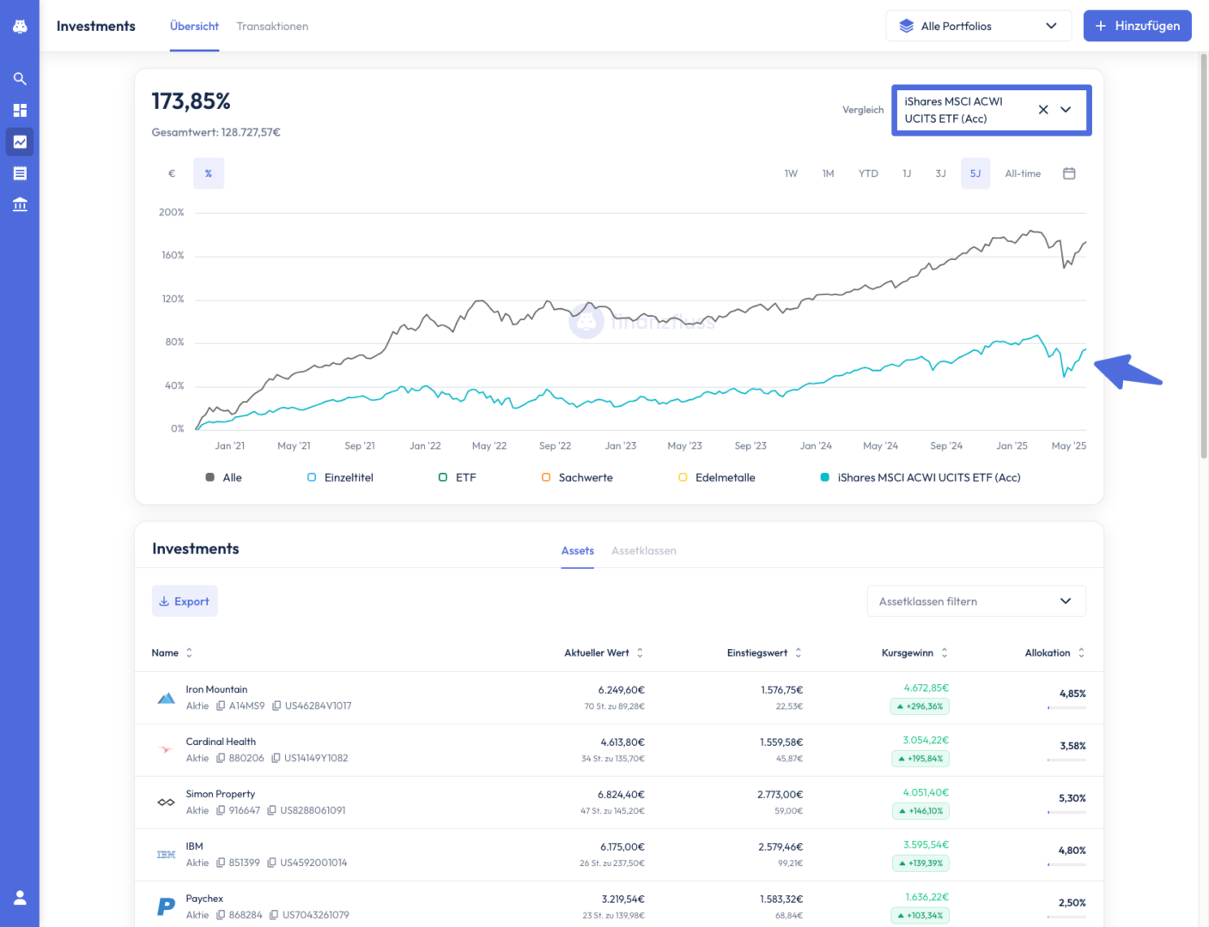
Task: Expand the Vergleich comparison dropdown arrow
Action: tap(1066, 110)
